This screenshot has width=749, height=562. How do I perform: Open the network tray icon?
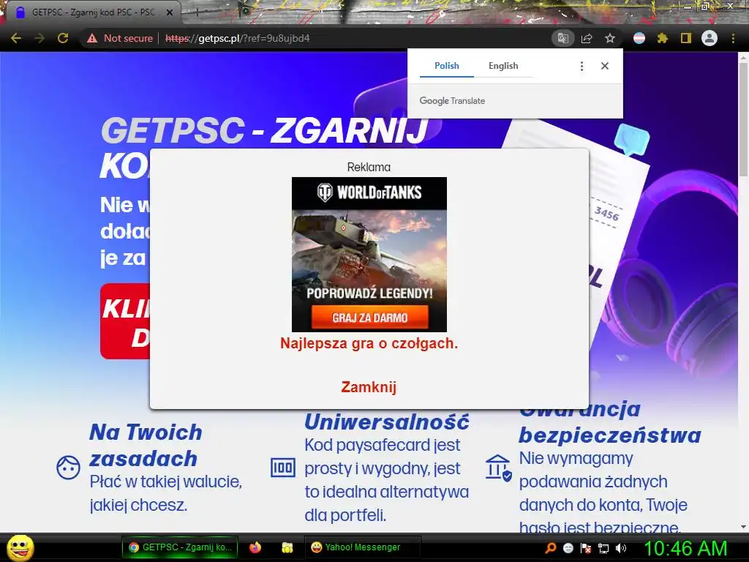click(603, 547)
